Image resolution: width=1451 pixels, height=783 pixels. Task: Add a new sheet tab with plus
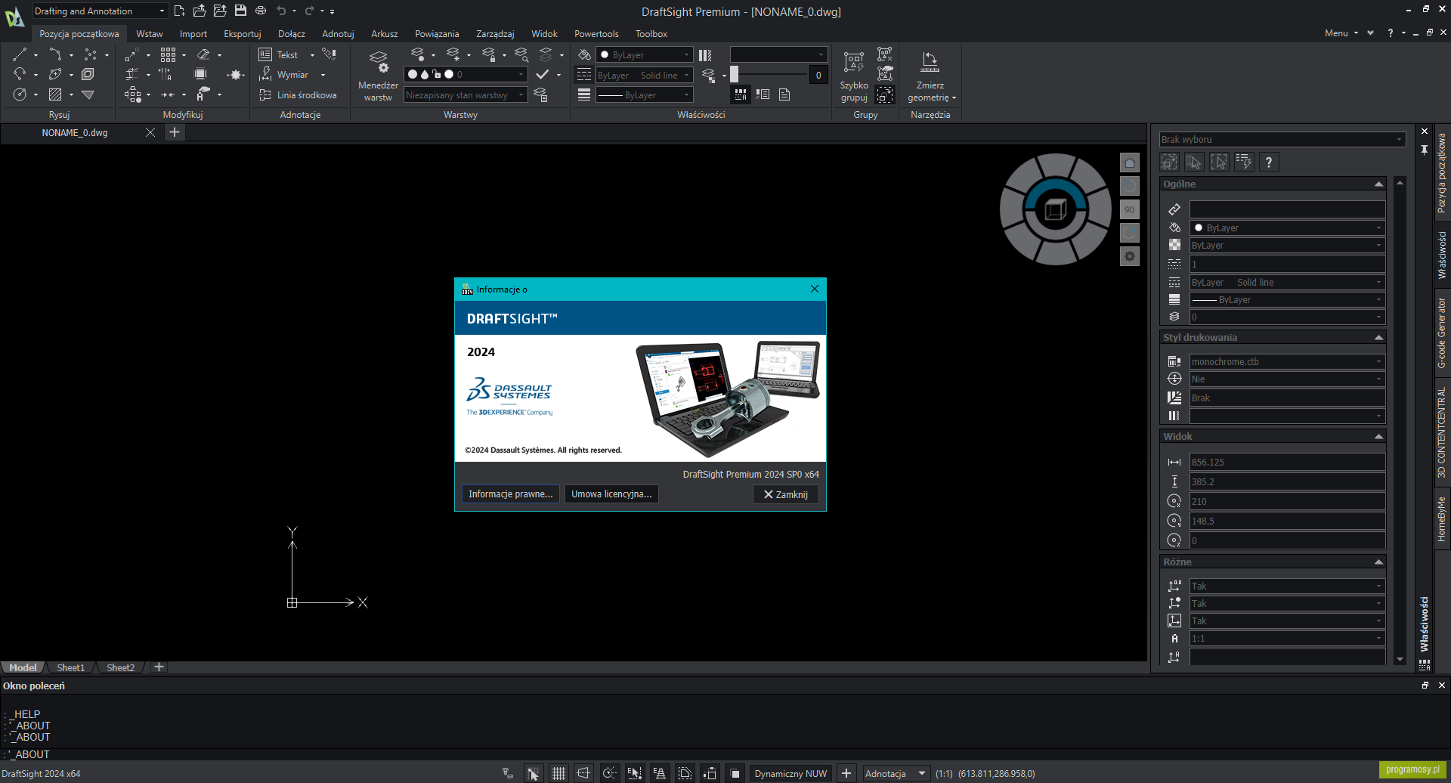click(159, 667)
